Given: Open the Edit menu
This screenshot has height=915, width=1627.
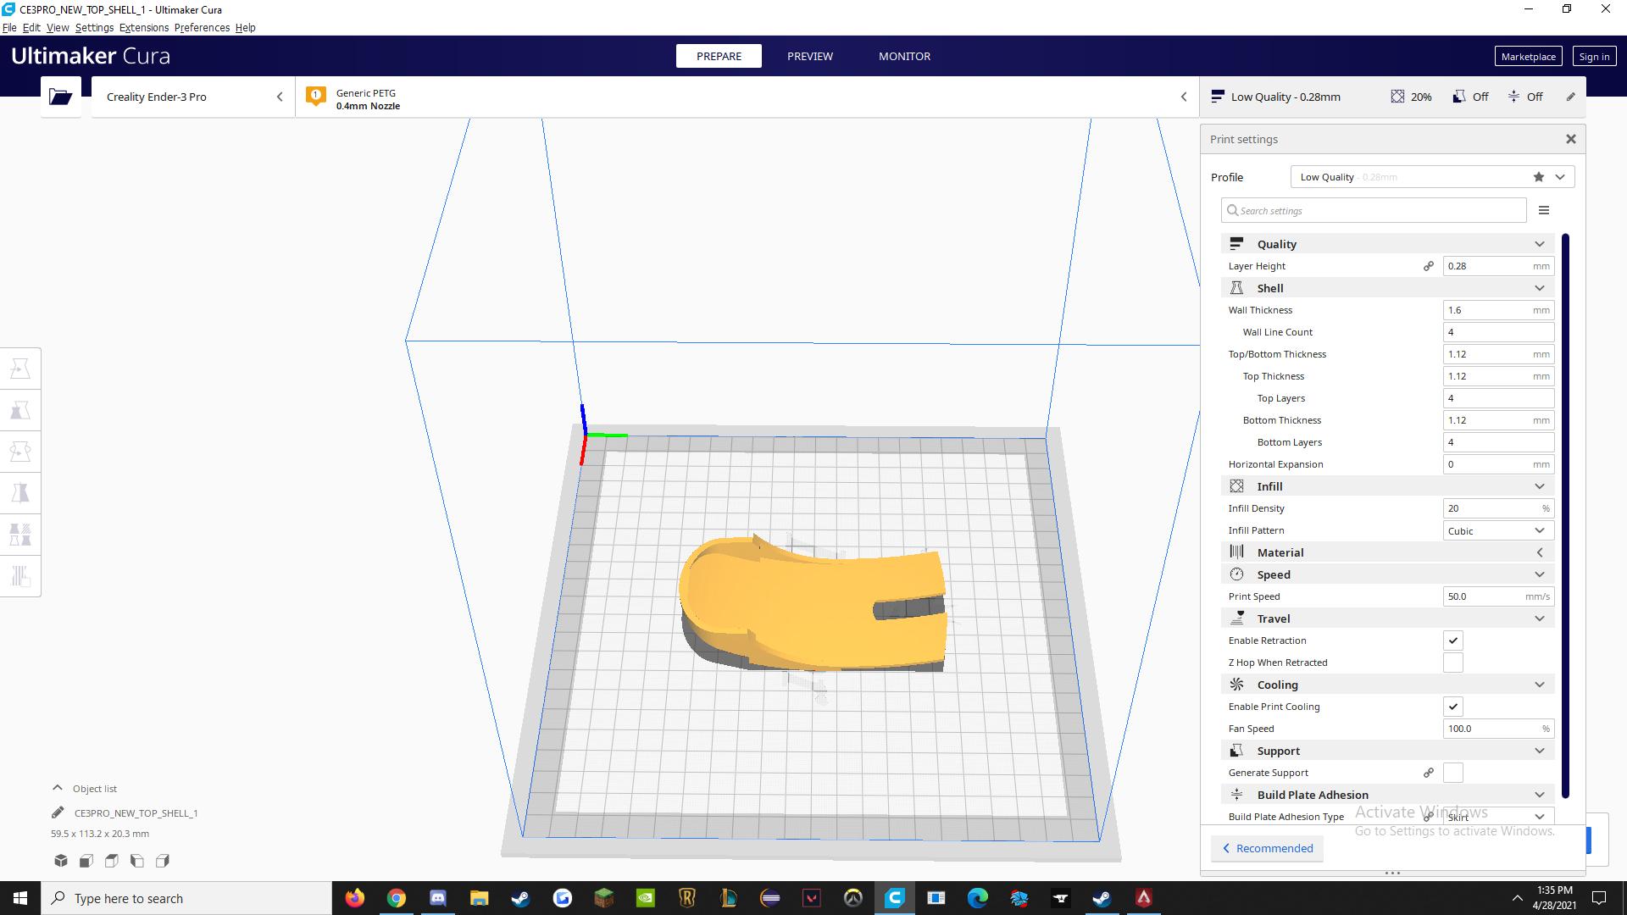Looking at the screenshot, I should point(31,27).
